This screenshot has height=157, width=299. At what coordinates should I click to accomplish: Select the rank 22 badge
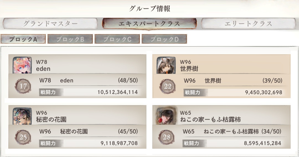pyautogui.click(x=167, y=86)
